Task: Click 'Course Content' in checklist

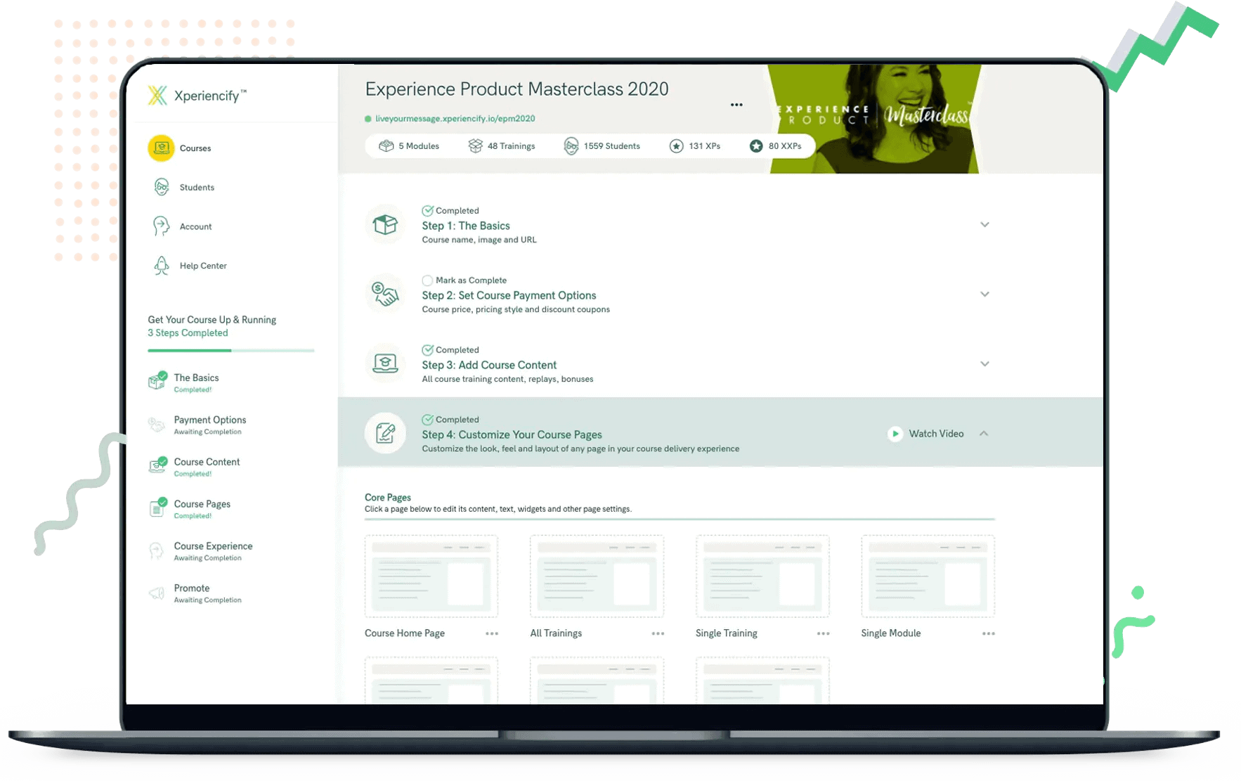Action: [207, 462]
